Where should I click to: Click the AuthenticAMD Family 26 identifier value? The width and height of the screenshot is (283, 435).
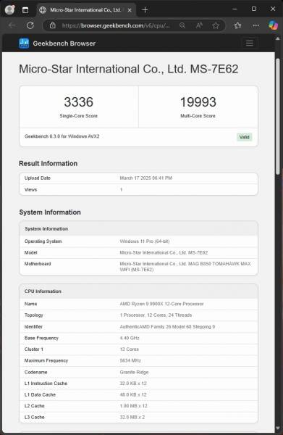(x=167, y=327)
